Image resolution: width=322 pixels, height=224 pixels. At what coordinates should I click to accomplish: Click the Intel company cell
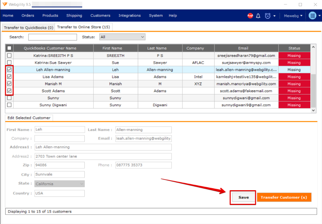198,77
